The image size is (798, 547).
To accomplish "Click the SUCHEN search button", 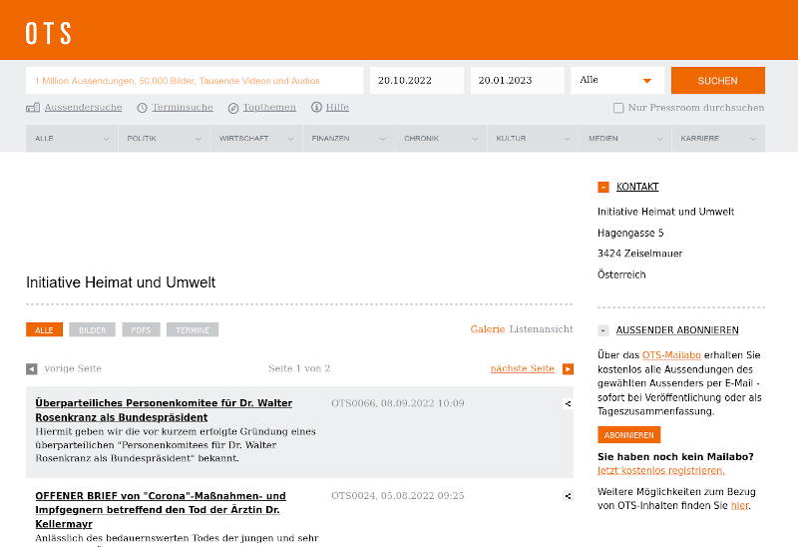I will (x=717, y=81).
